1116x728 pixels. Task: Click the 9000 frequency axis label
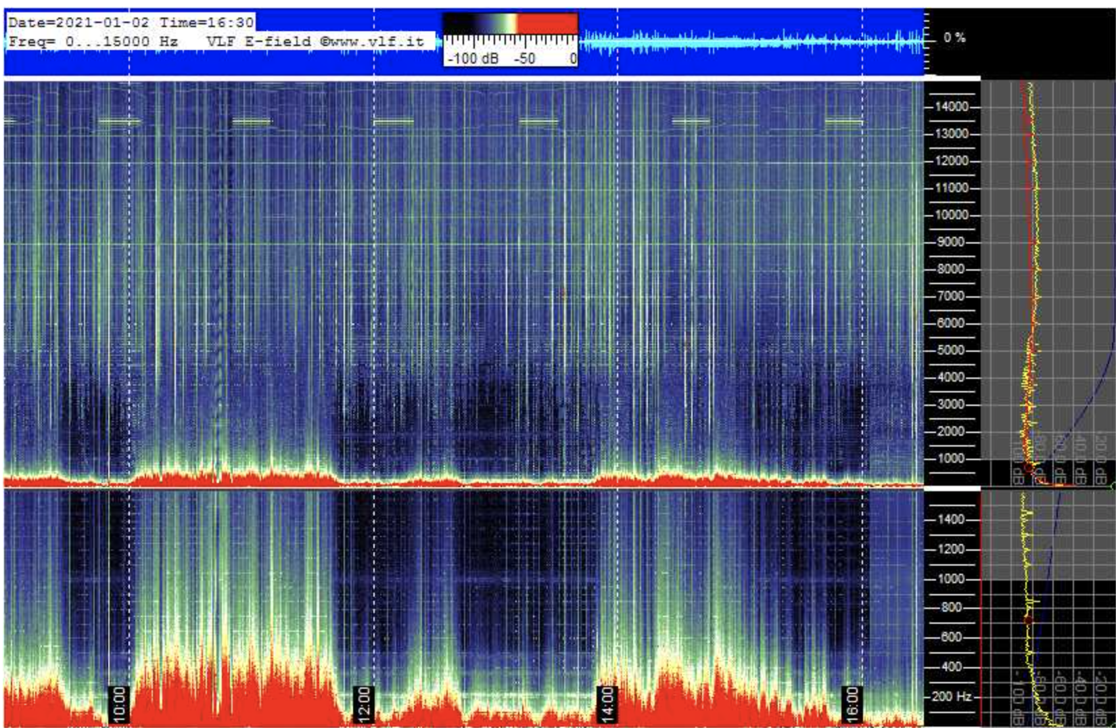[x=950, y=242]
